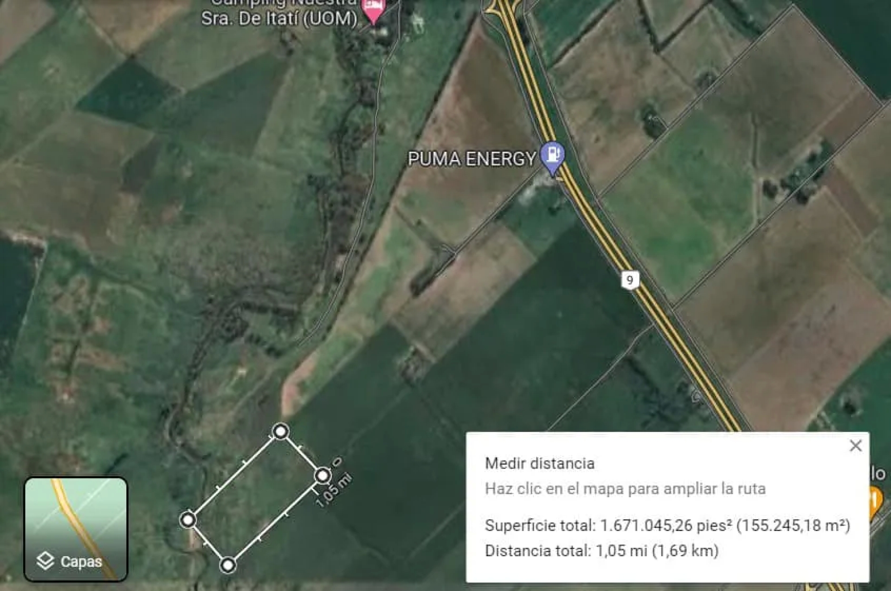Select the pink Camping Nuestra Sra. De Itatí lodging pin
The height and width of the screenshot is (591, 891).
374,10
